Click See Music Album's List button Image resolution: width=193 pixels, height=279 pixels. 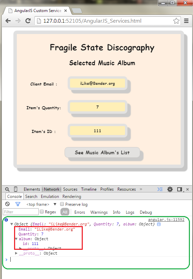point(102,153)
